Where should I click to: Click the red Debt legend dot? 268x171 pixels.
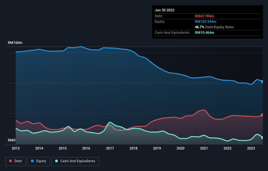pyautogui.click(x=10, y=161)
